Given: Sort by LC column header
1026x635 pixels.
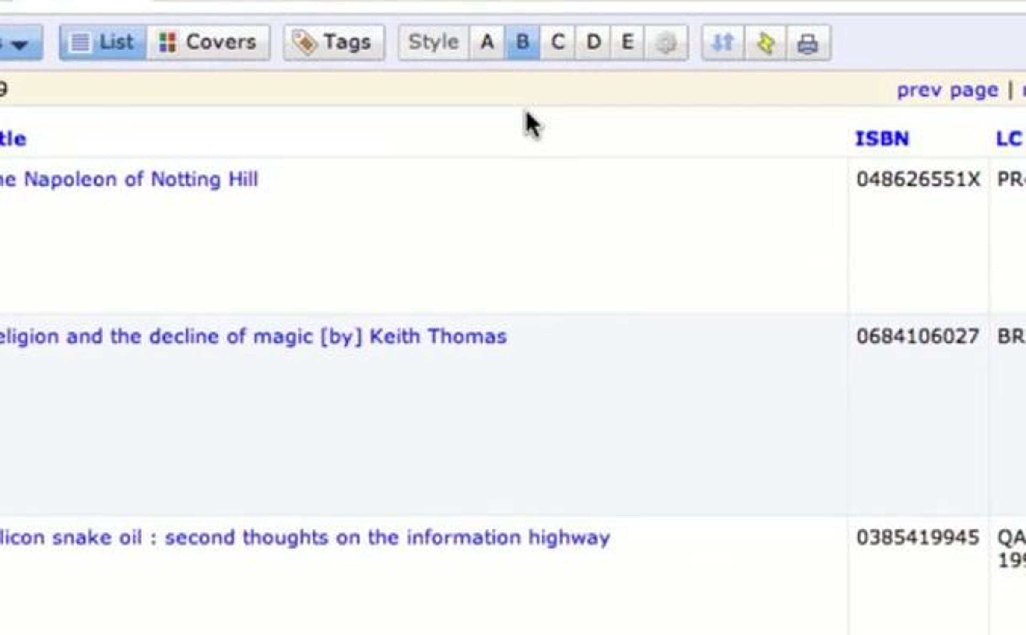Looking at the screenshot, I should click(1009, 139).
